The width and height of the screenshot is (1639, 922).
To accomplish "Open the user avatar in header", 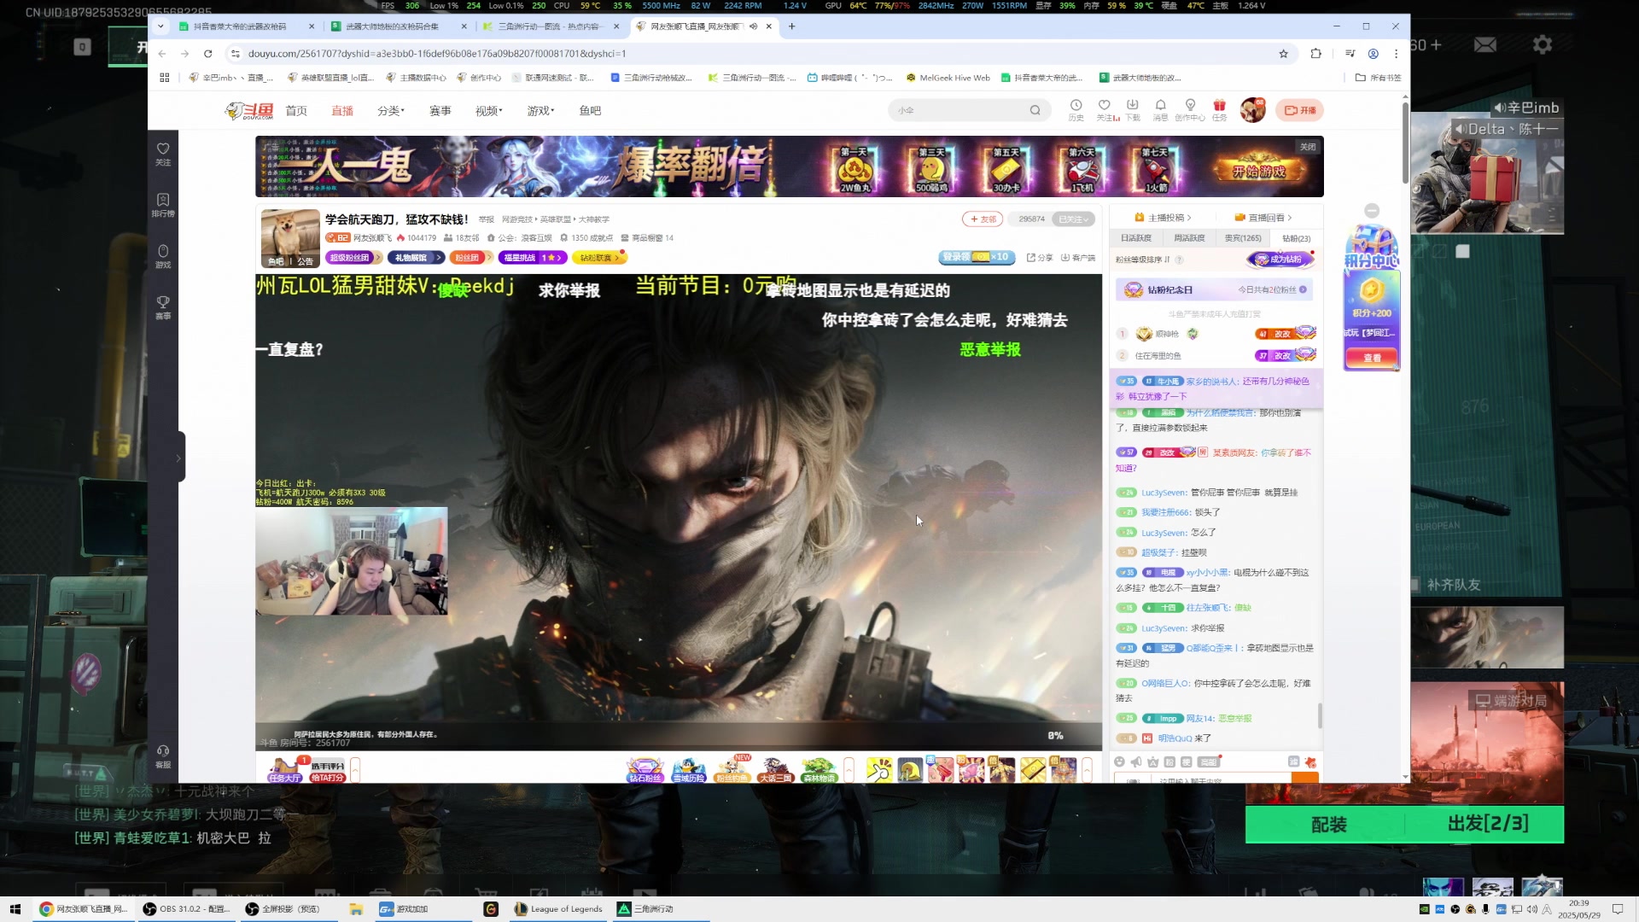I will point(1252,110).
